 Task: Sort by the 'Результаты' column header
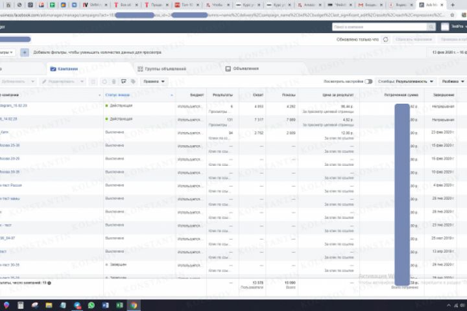coord(222,95)
